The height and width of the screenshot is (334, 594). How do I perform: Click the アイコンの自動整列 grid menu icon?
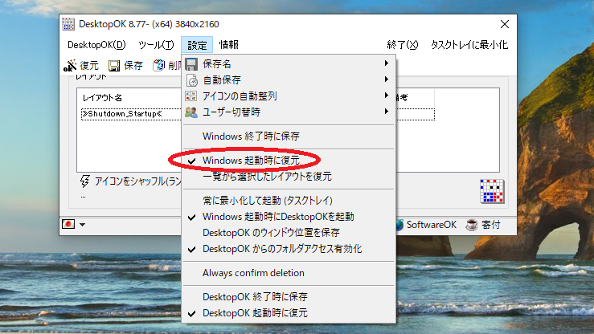pos(191,96)
